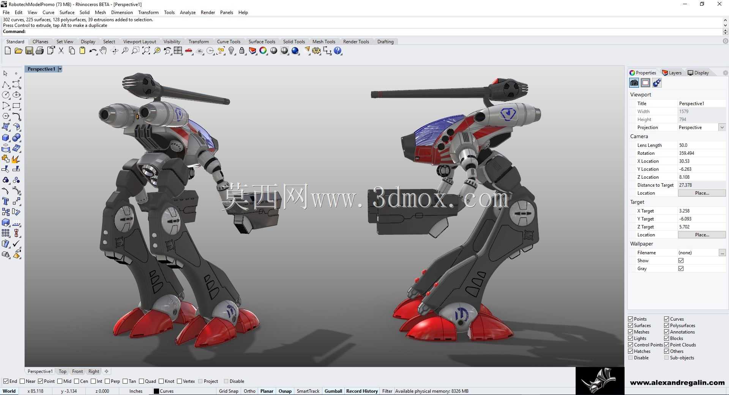The image size is (729, 395).
Task: Toggle Gumball in the status bar
Action: click(333, 391)
